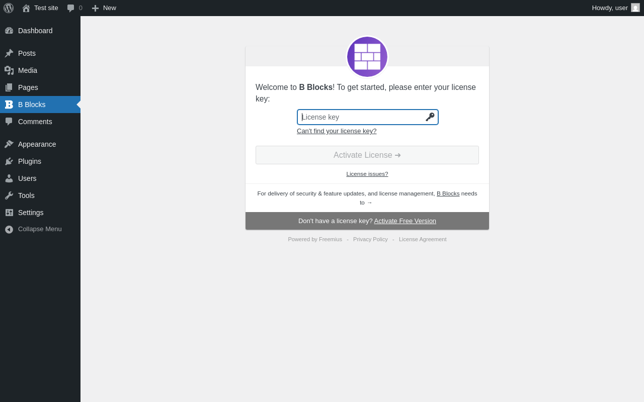Expand permissions via the arrow after "needs to"
Image resolution: width=644 pixels, height=402 pixels.
[369, 203]
